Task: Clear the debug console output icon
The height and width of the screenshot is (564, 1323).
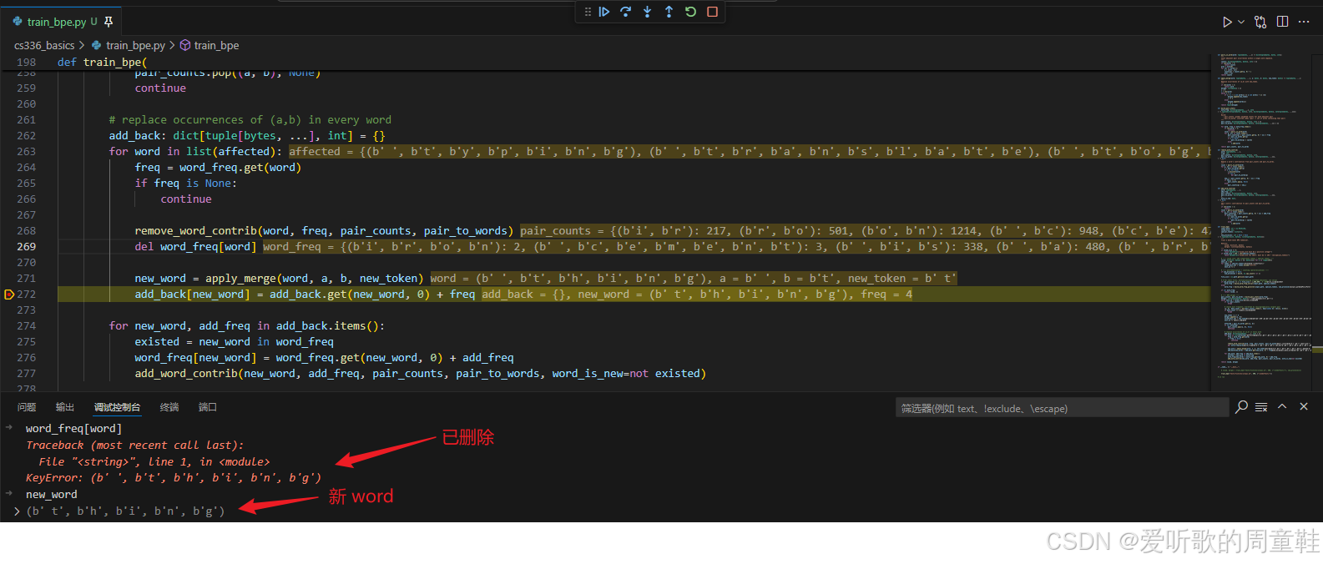Action: click(x=1261, y=407)
